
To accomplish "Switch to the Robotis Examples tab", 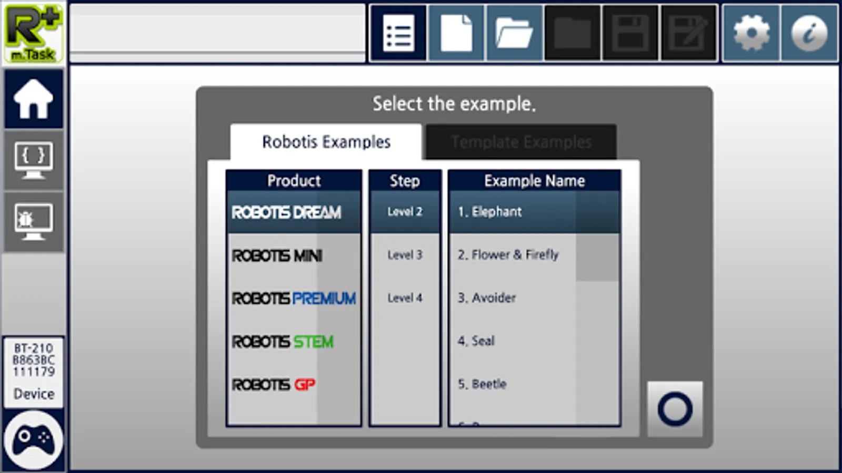I will point(326,142).
